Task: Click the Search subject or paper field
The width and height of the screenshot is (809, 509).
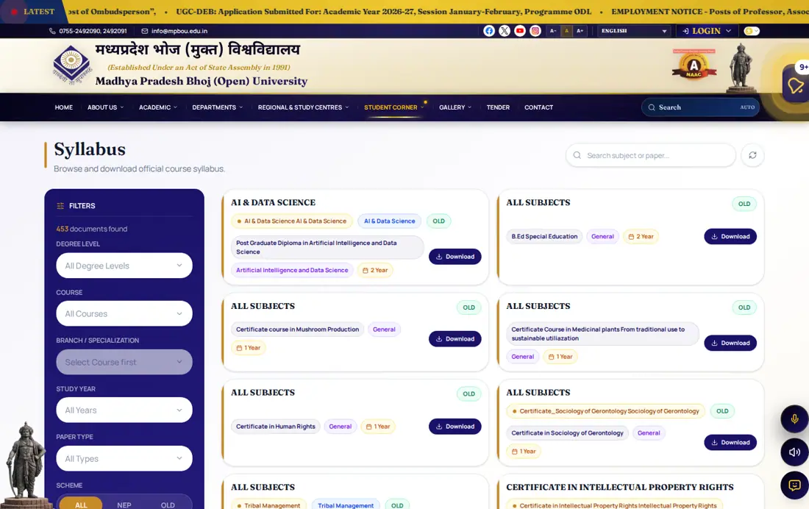Action: pyautogui.click(x=651, y=155)
